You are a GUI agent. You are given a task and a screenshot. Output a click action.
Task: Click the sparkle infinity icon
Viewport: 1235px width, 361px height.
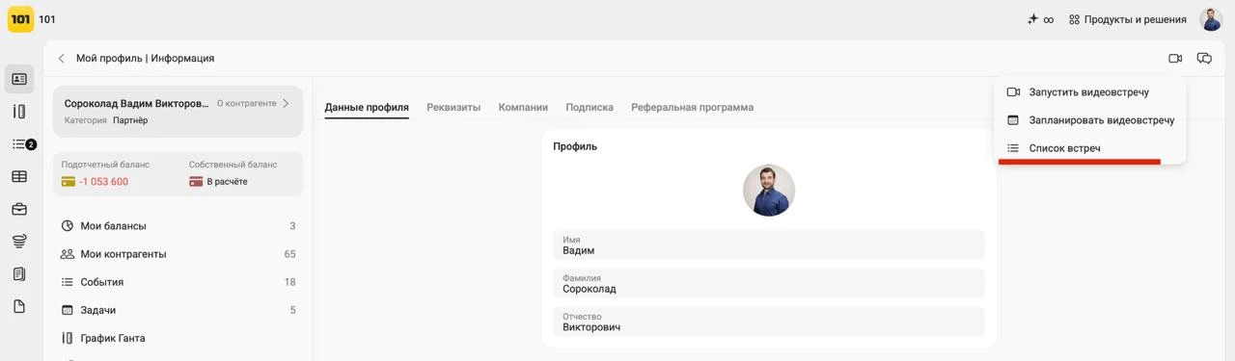point(1040,19)
